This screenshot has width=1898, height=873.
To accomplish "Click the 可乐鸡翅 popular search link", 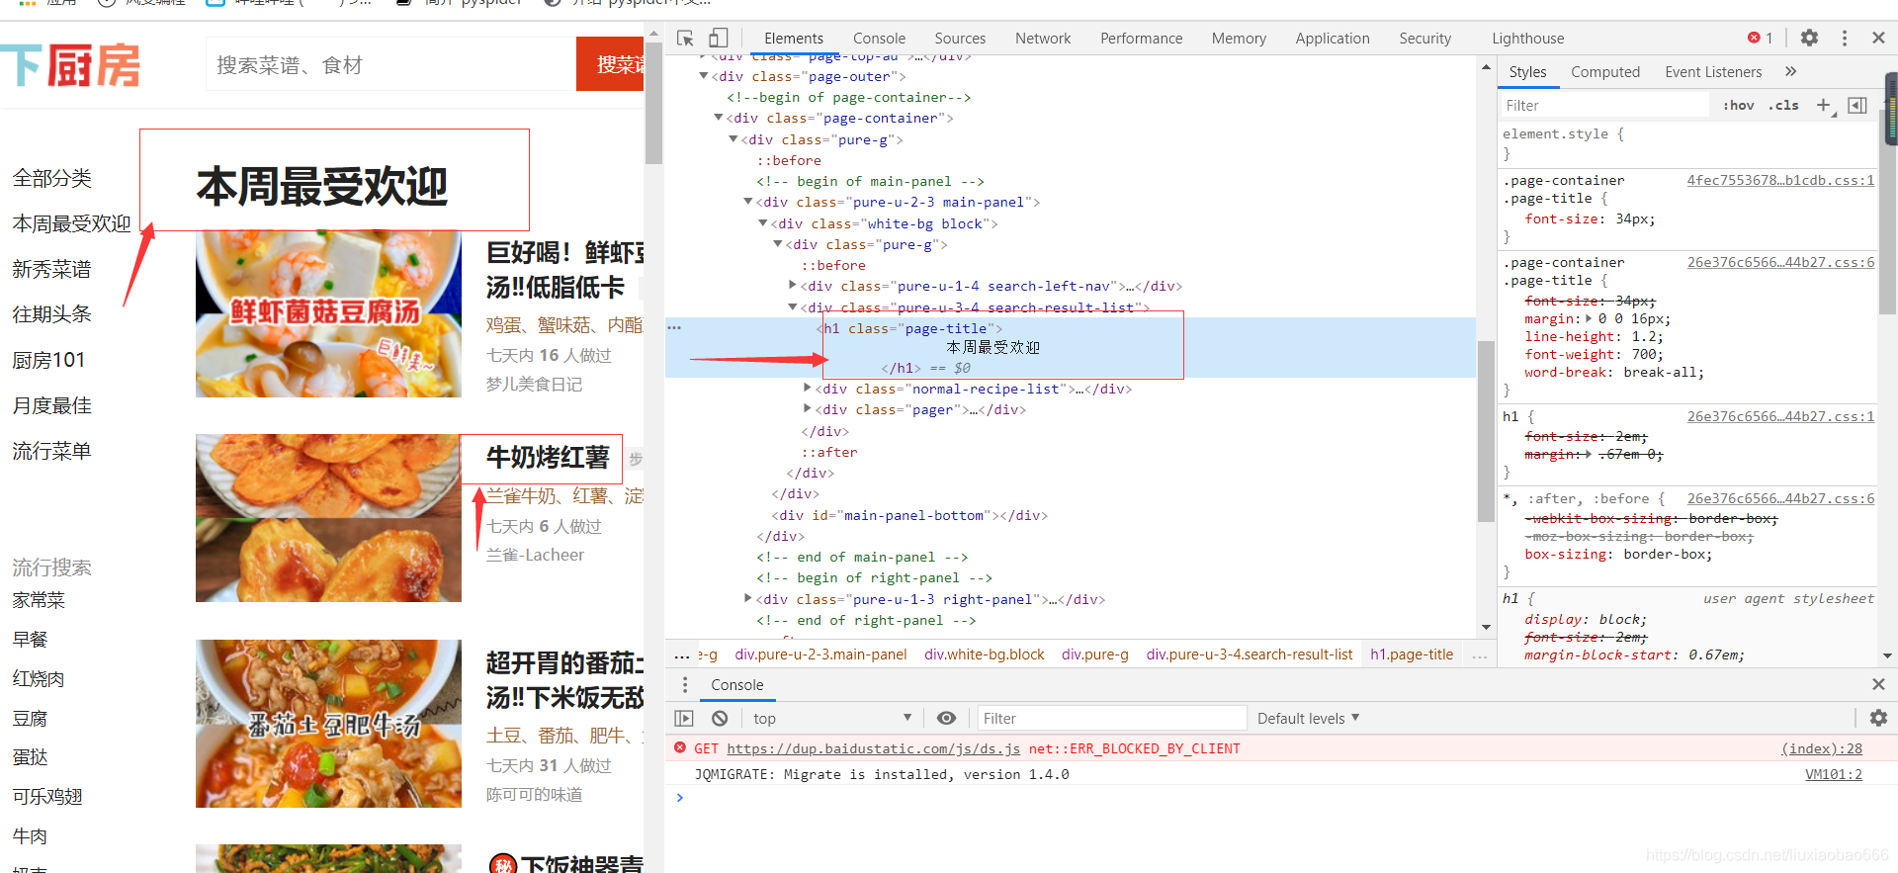I will tap(47, 797).
